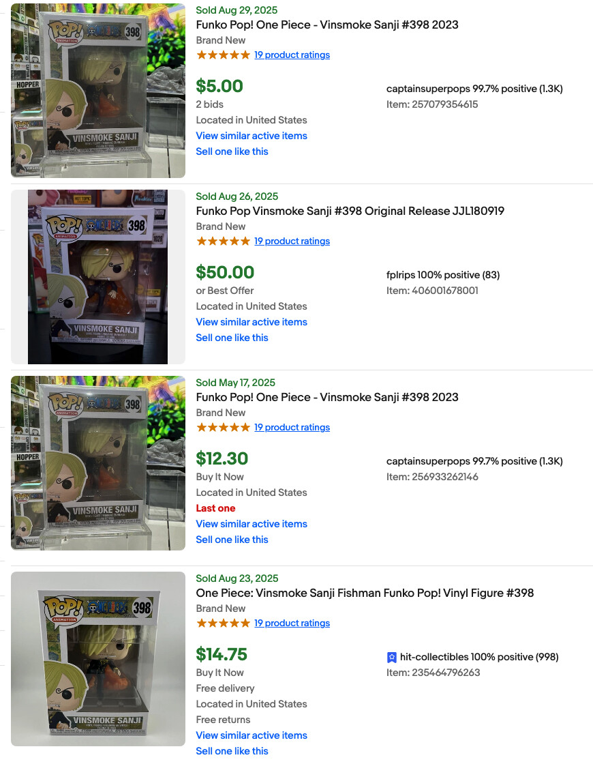Screen dimensions: 593x764
Task: Click '19 product ratings' on first listing
Action: pyautogui.click(x=292, y=55)
